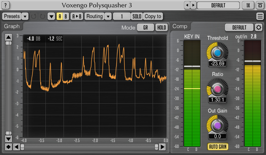The height and width of the screenshot is (155, 266).
Task: Select channel group 1 button
Action: click(x=122, y=17)
